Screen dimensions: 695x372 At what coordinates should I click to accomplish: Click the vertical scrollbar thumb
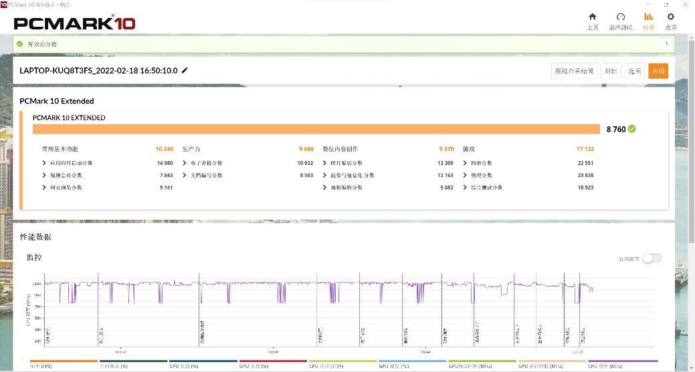[x=692, y=142]
